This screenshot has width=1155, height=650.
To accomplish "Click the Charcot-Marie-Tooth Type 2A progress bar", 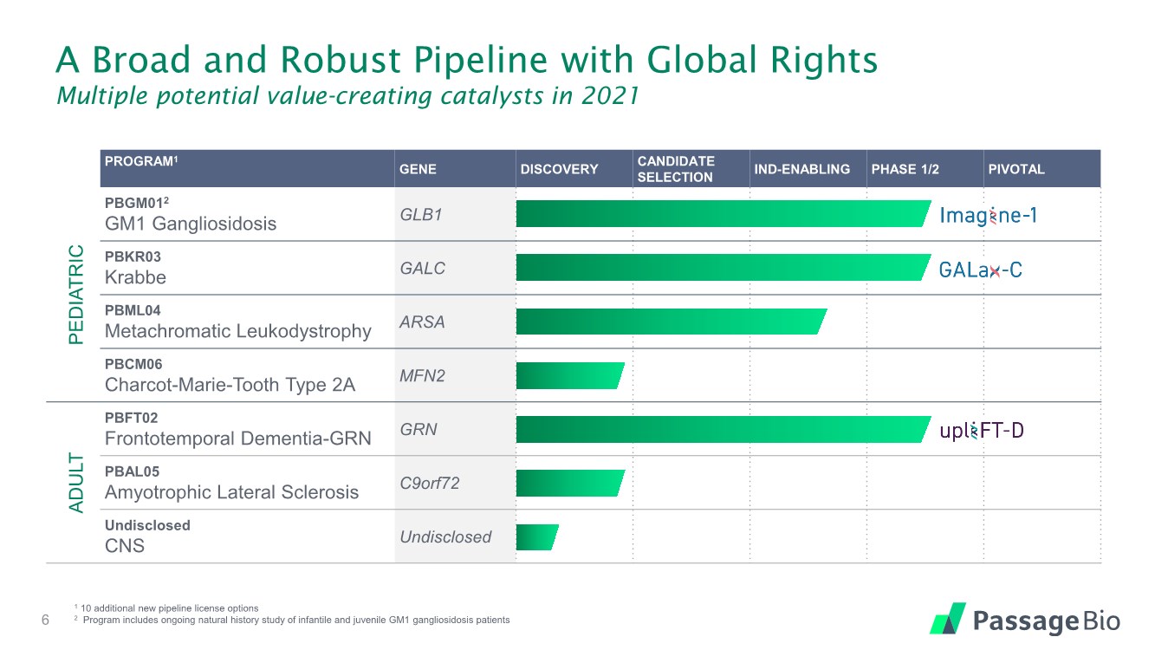I will (x=570, y=375).
